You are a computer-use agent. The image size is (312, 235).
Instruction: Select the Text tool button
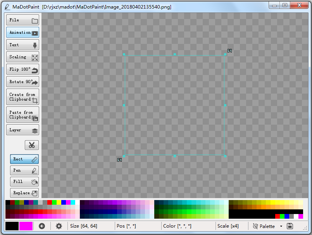pyautogui.click(x=23, y=45)
